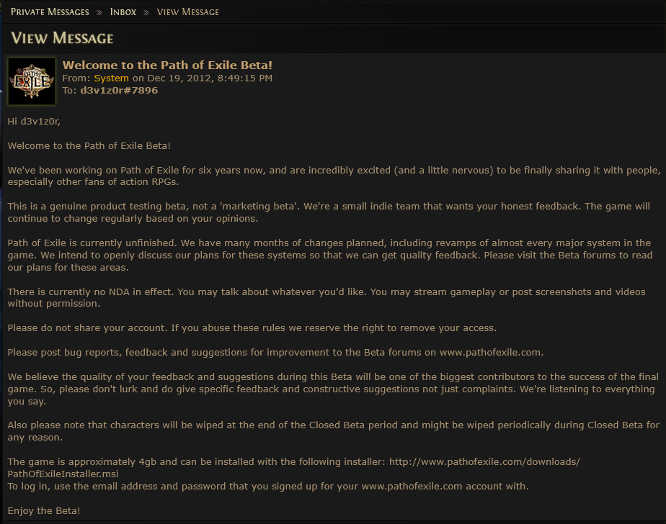The image size is (666, 524).
Task: Click www.pathofexile.com in the bug reports line
Action: coord(490,352)
